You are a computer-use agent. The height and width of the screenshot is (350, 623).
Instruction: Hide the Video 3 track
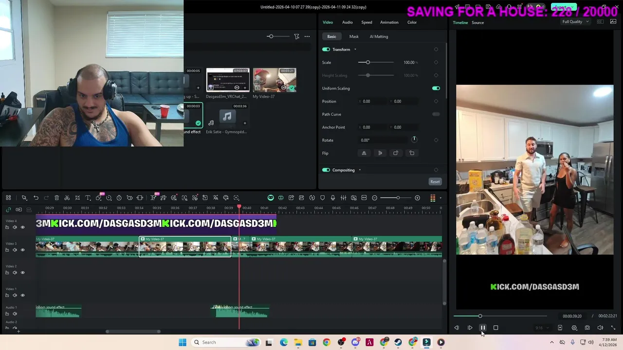(22, 250)
